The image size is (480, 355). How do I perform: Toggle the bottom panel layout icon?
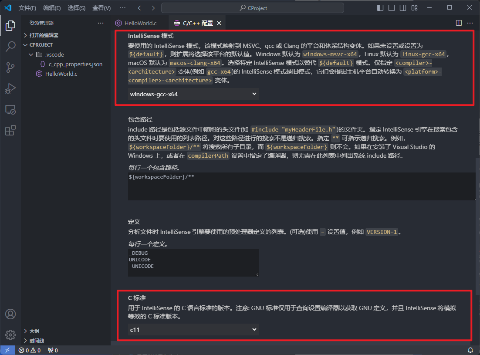[392, 8]
